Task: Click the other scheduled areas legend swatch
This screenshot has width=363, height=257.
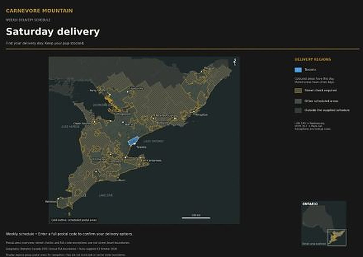Action: click(x=298, y=101)
